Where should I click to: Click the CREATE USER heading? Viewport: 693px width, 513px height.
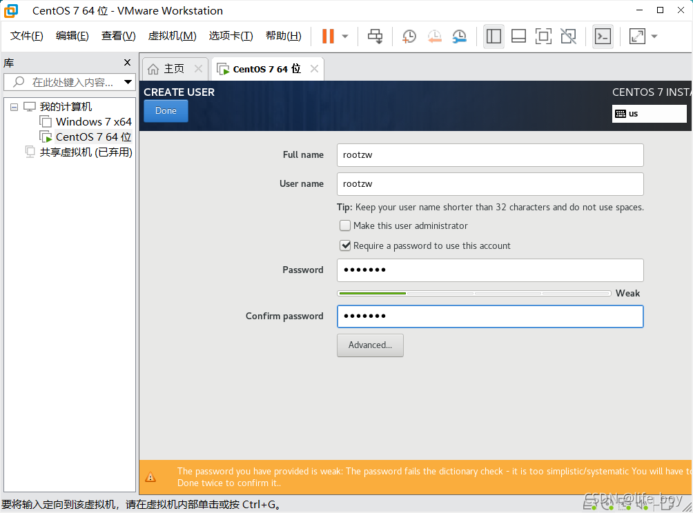point(179,92)
